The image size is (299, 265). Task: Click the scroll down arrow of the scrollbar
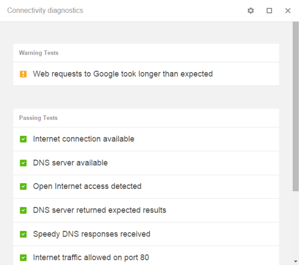[x=295, y=261]
